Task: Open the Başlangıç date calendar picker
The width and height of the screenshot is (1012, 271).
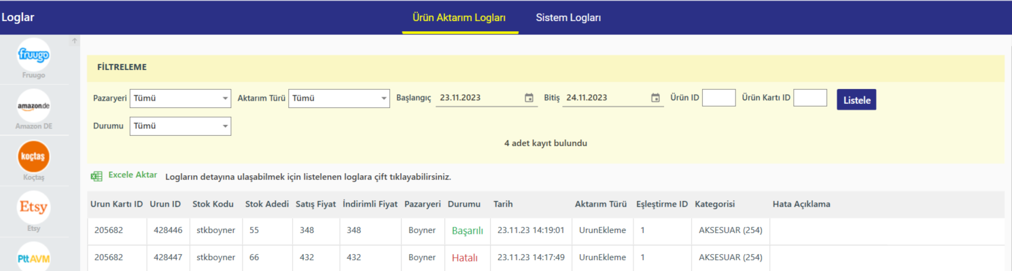Action: click(x=529, y=98)
